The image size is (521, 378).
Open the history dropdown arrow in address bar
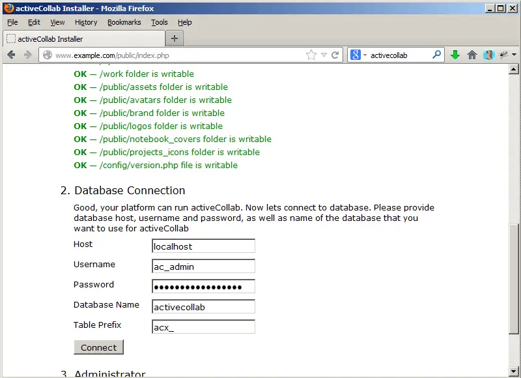click(x=324, y=55)
